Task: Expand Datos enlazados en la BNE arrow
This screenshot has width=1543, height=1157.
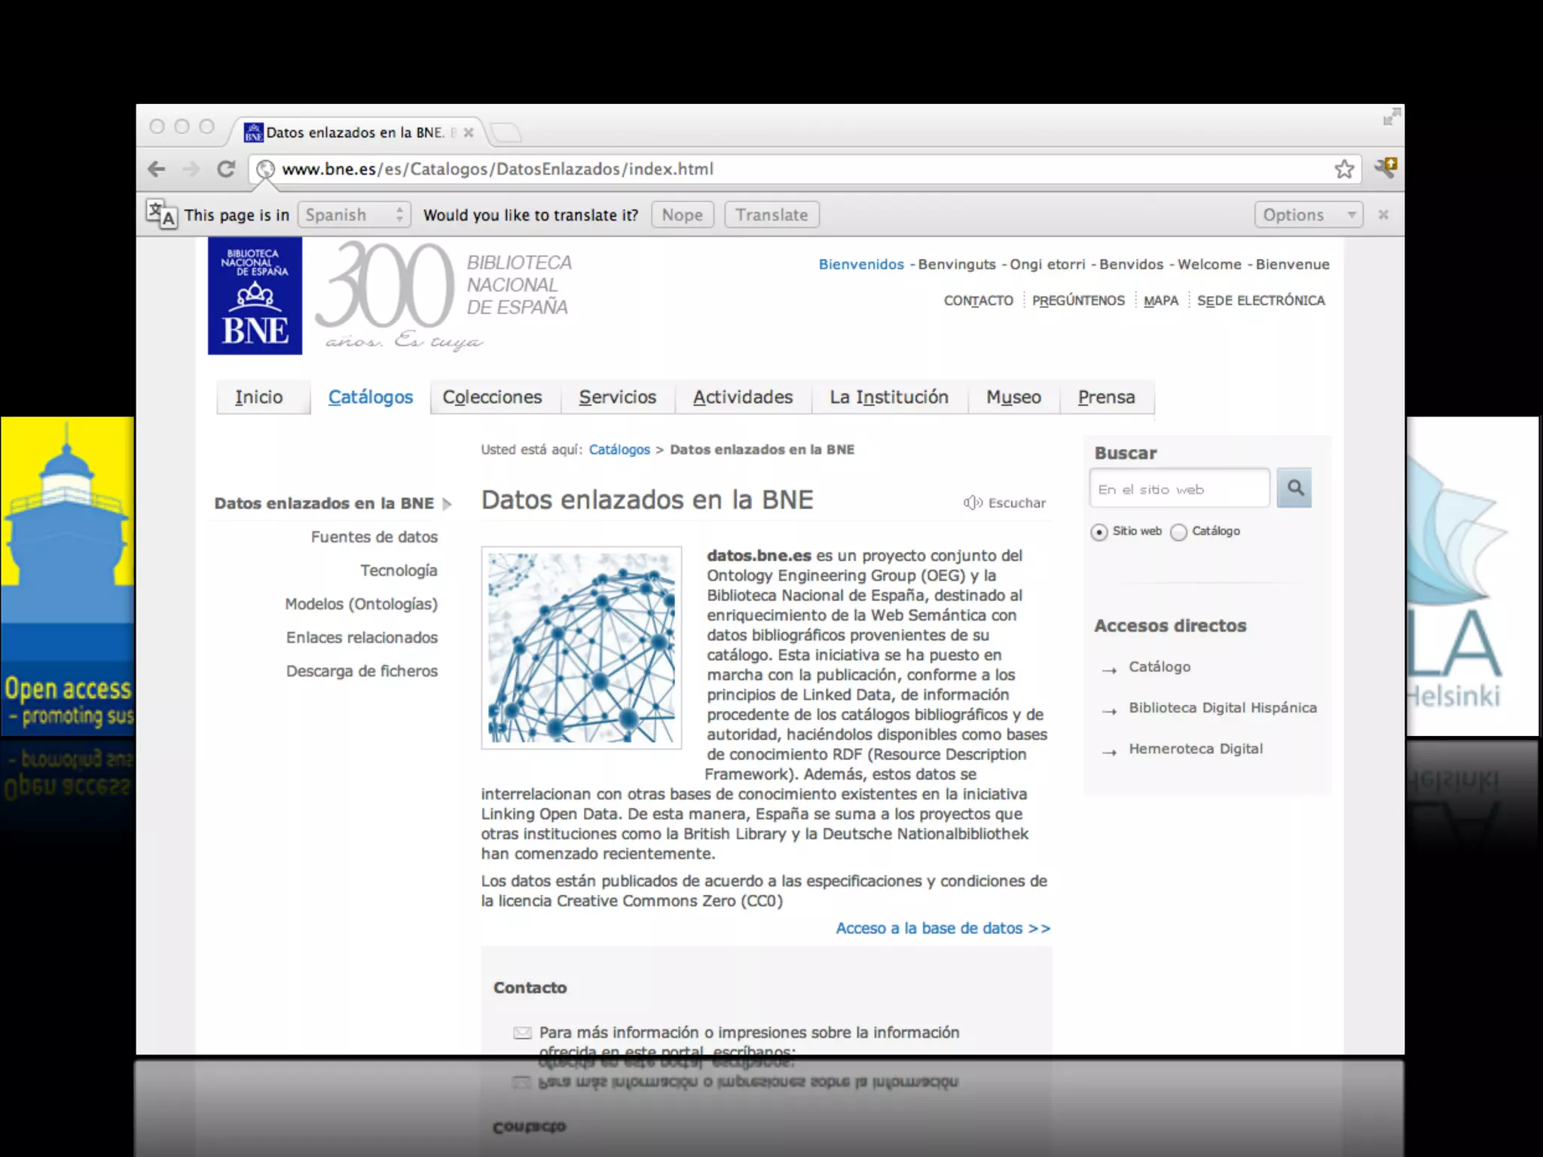Action: [448, 504]
